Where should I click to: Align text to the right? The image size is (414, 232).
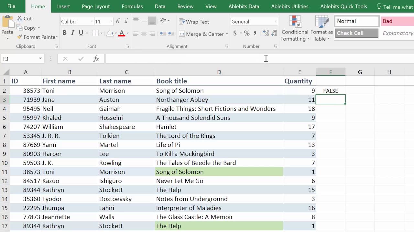[x=152, y=33]
